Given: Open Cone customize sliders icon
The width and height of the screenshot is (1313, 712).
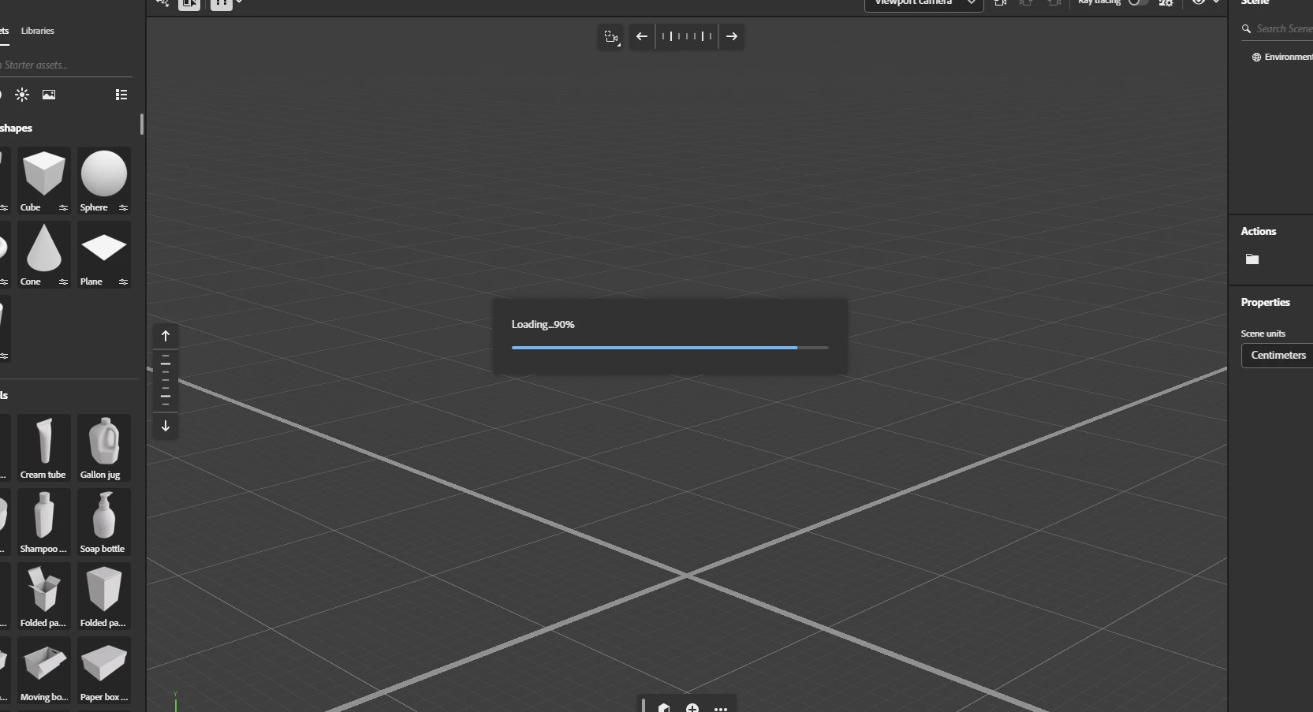Looking at the screenshot, I should [x=63, y=282].
